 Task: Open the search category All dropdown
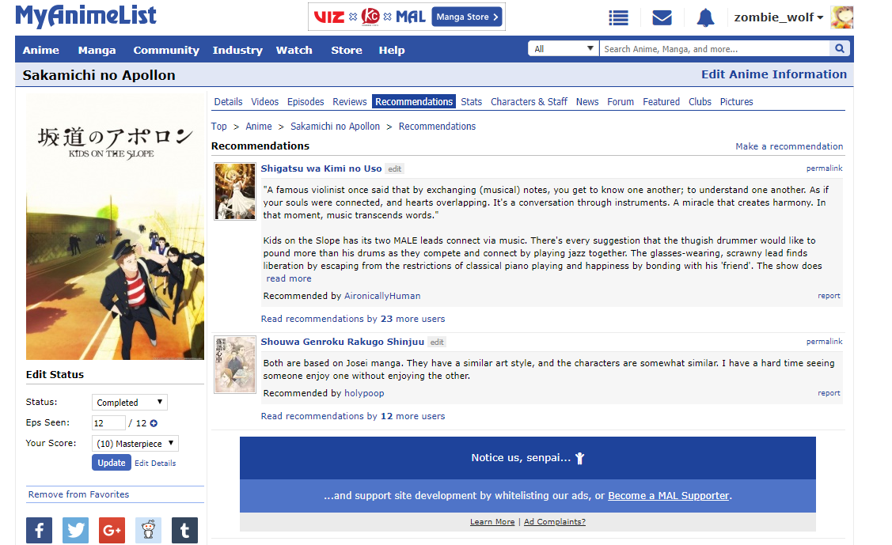(x=564, y=49)
